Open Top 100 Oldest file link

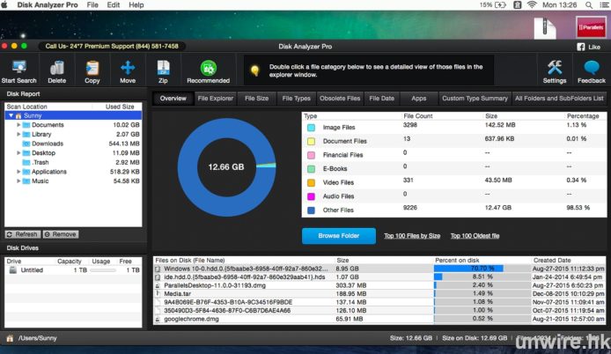[x=475, y=236]
